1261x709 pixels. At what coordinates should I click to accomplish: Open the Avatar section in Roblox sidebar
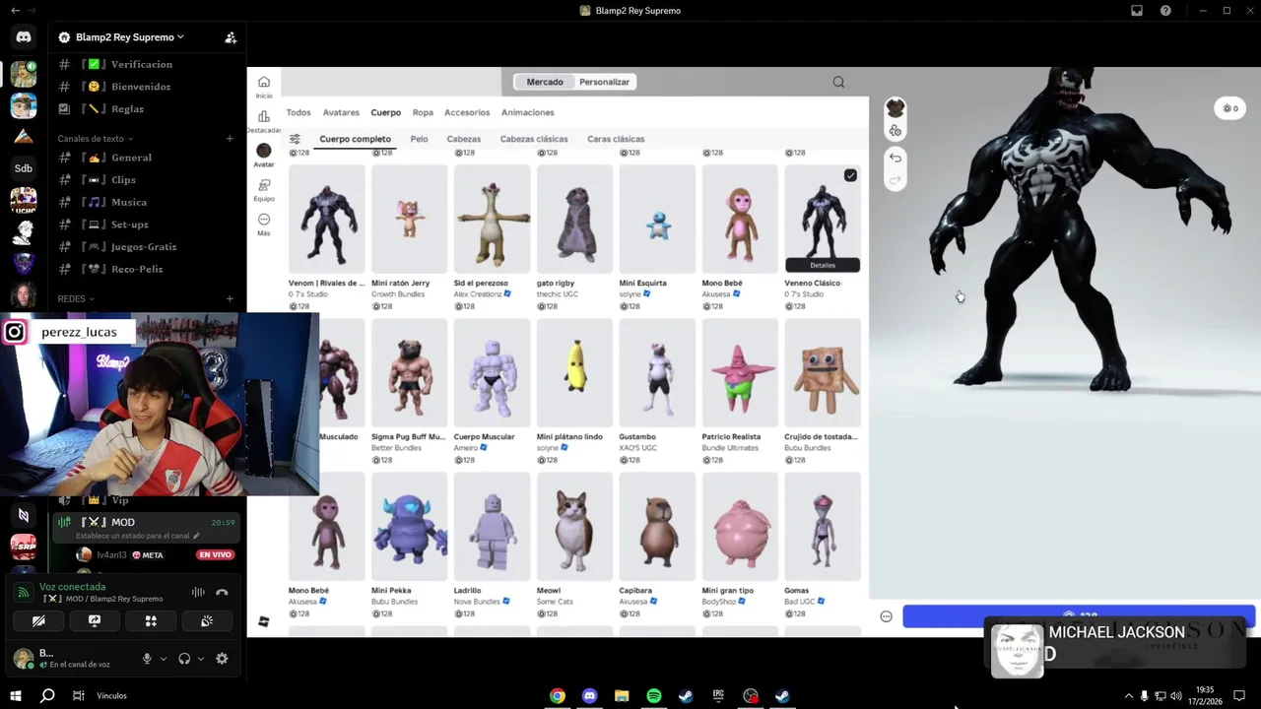pos(264,155)
